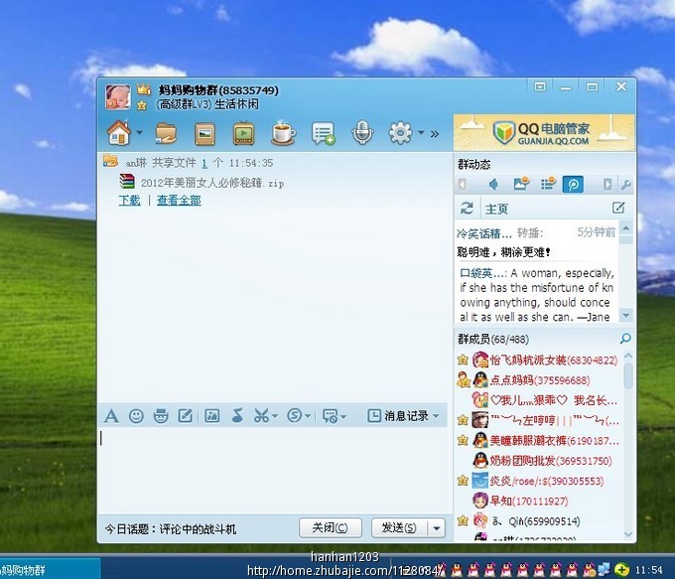Open the music note share icon
Viewport: 675px width, 579px height.
point(237,416)
